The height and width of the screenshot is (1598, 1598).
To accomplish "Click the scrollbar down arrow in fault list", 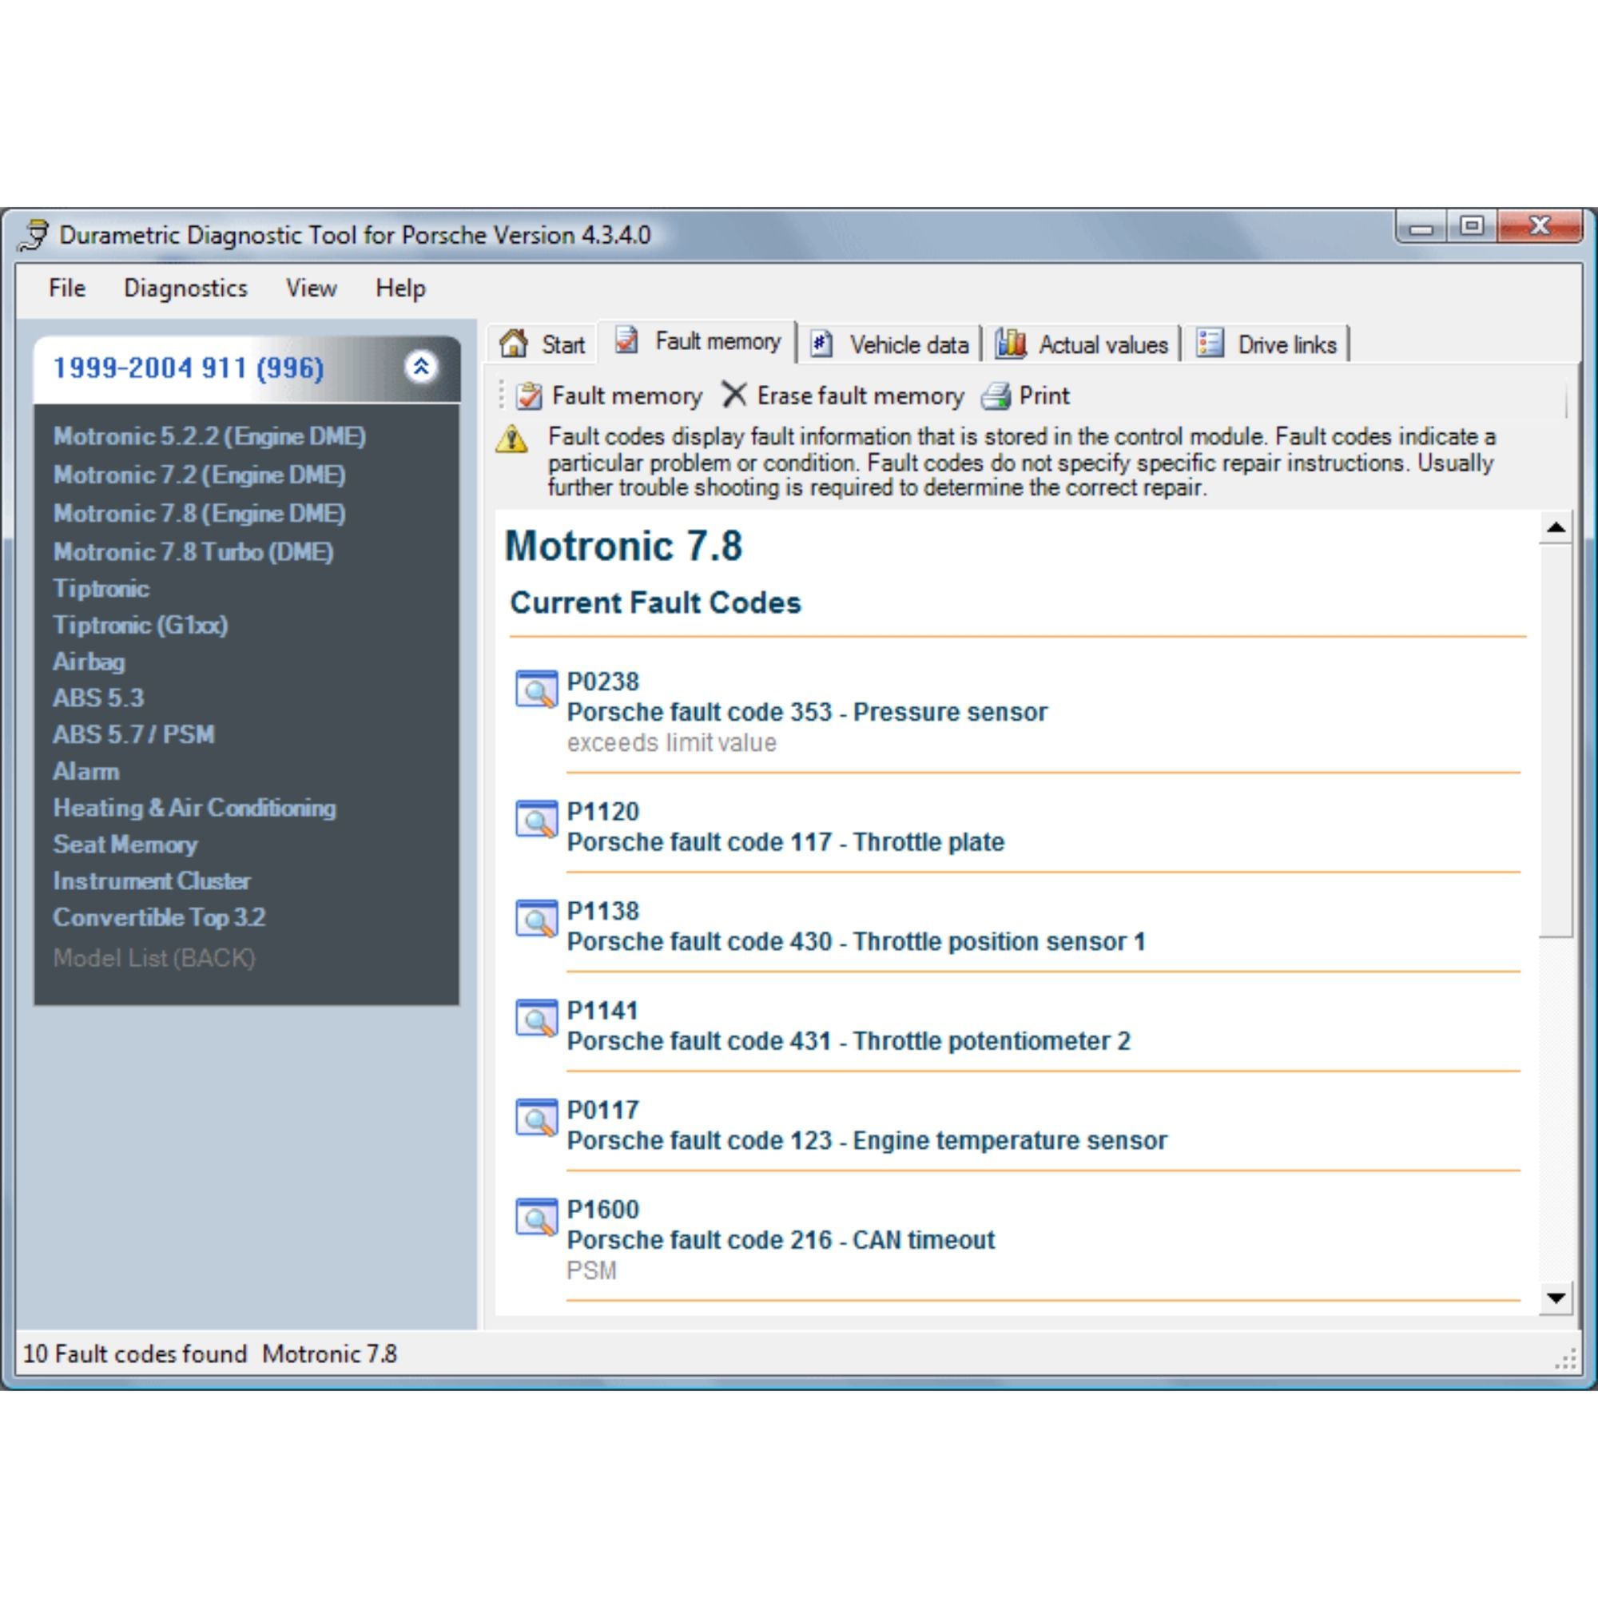I will coord(1555,1297).
